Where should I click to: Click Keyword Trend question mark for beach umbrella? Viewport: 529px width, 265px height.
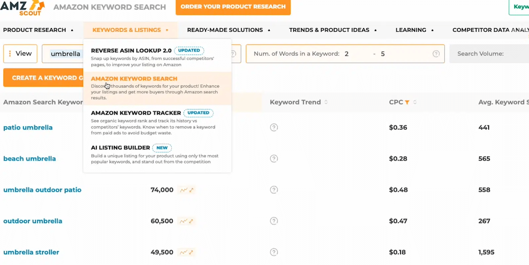pyautogui.click(x=274, y=159)
